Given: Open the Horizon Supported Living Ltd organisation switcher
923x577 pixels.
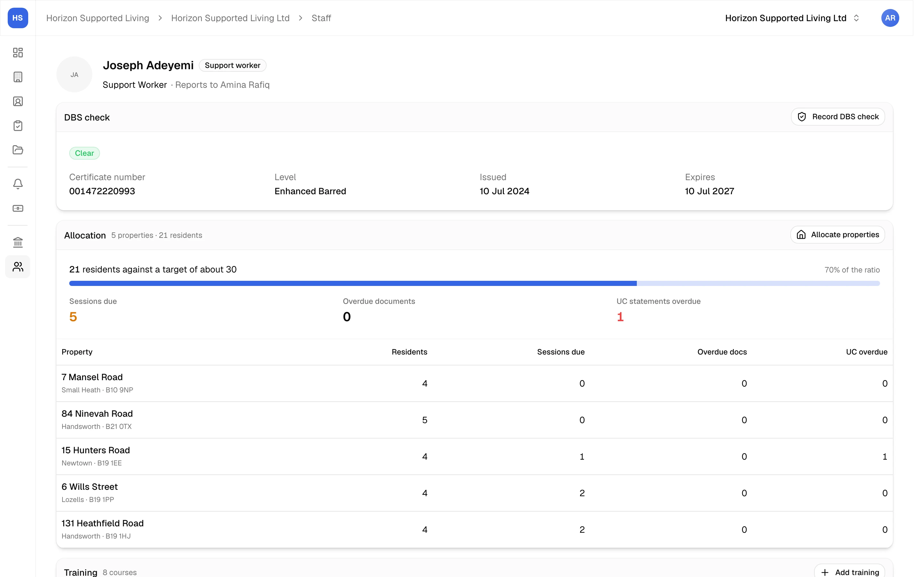Looking at the screenshot, I should point(792,18).
